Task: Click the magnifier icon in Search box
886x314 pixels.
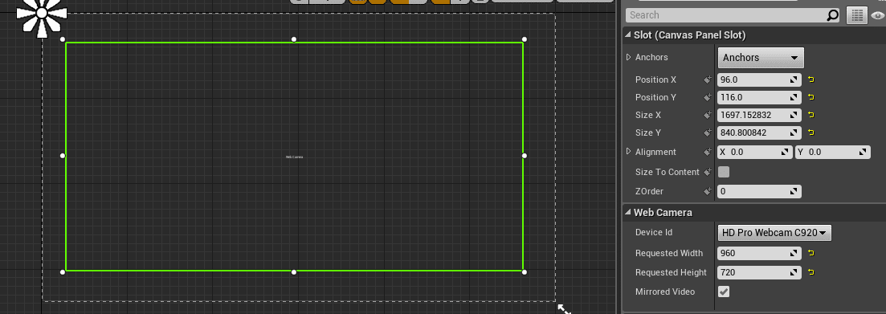Action: (x=832, y=15)
